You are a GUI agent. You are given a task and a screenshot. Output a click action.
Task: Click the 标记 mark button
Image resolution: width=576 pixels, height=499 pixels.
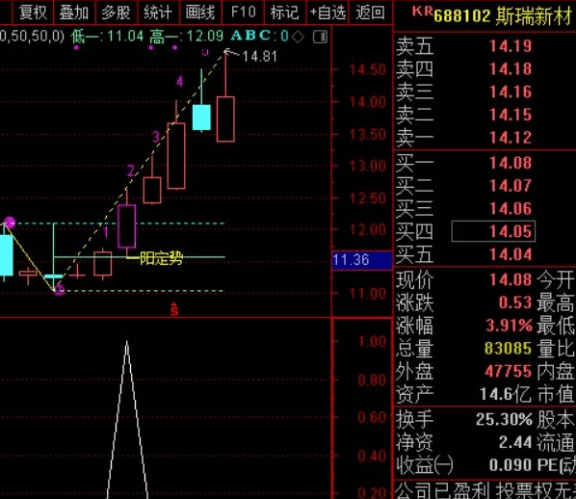point(285,13)
